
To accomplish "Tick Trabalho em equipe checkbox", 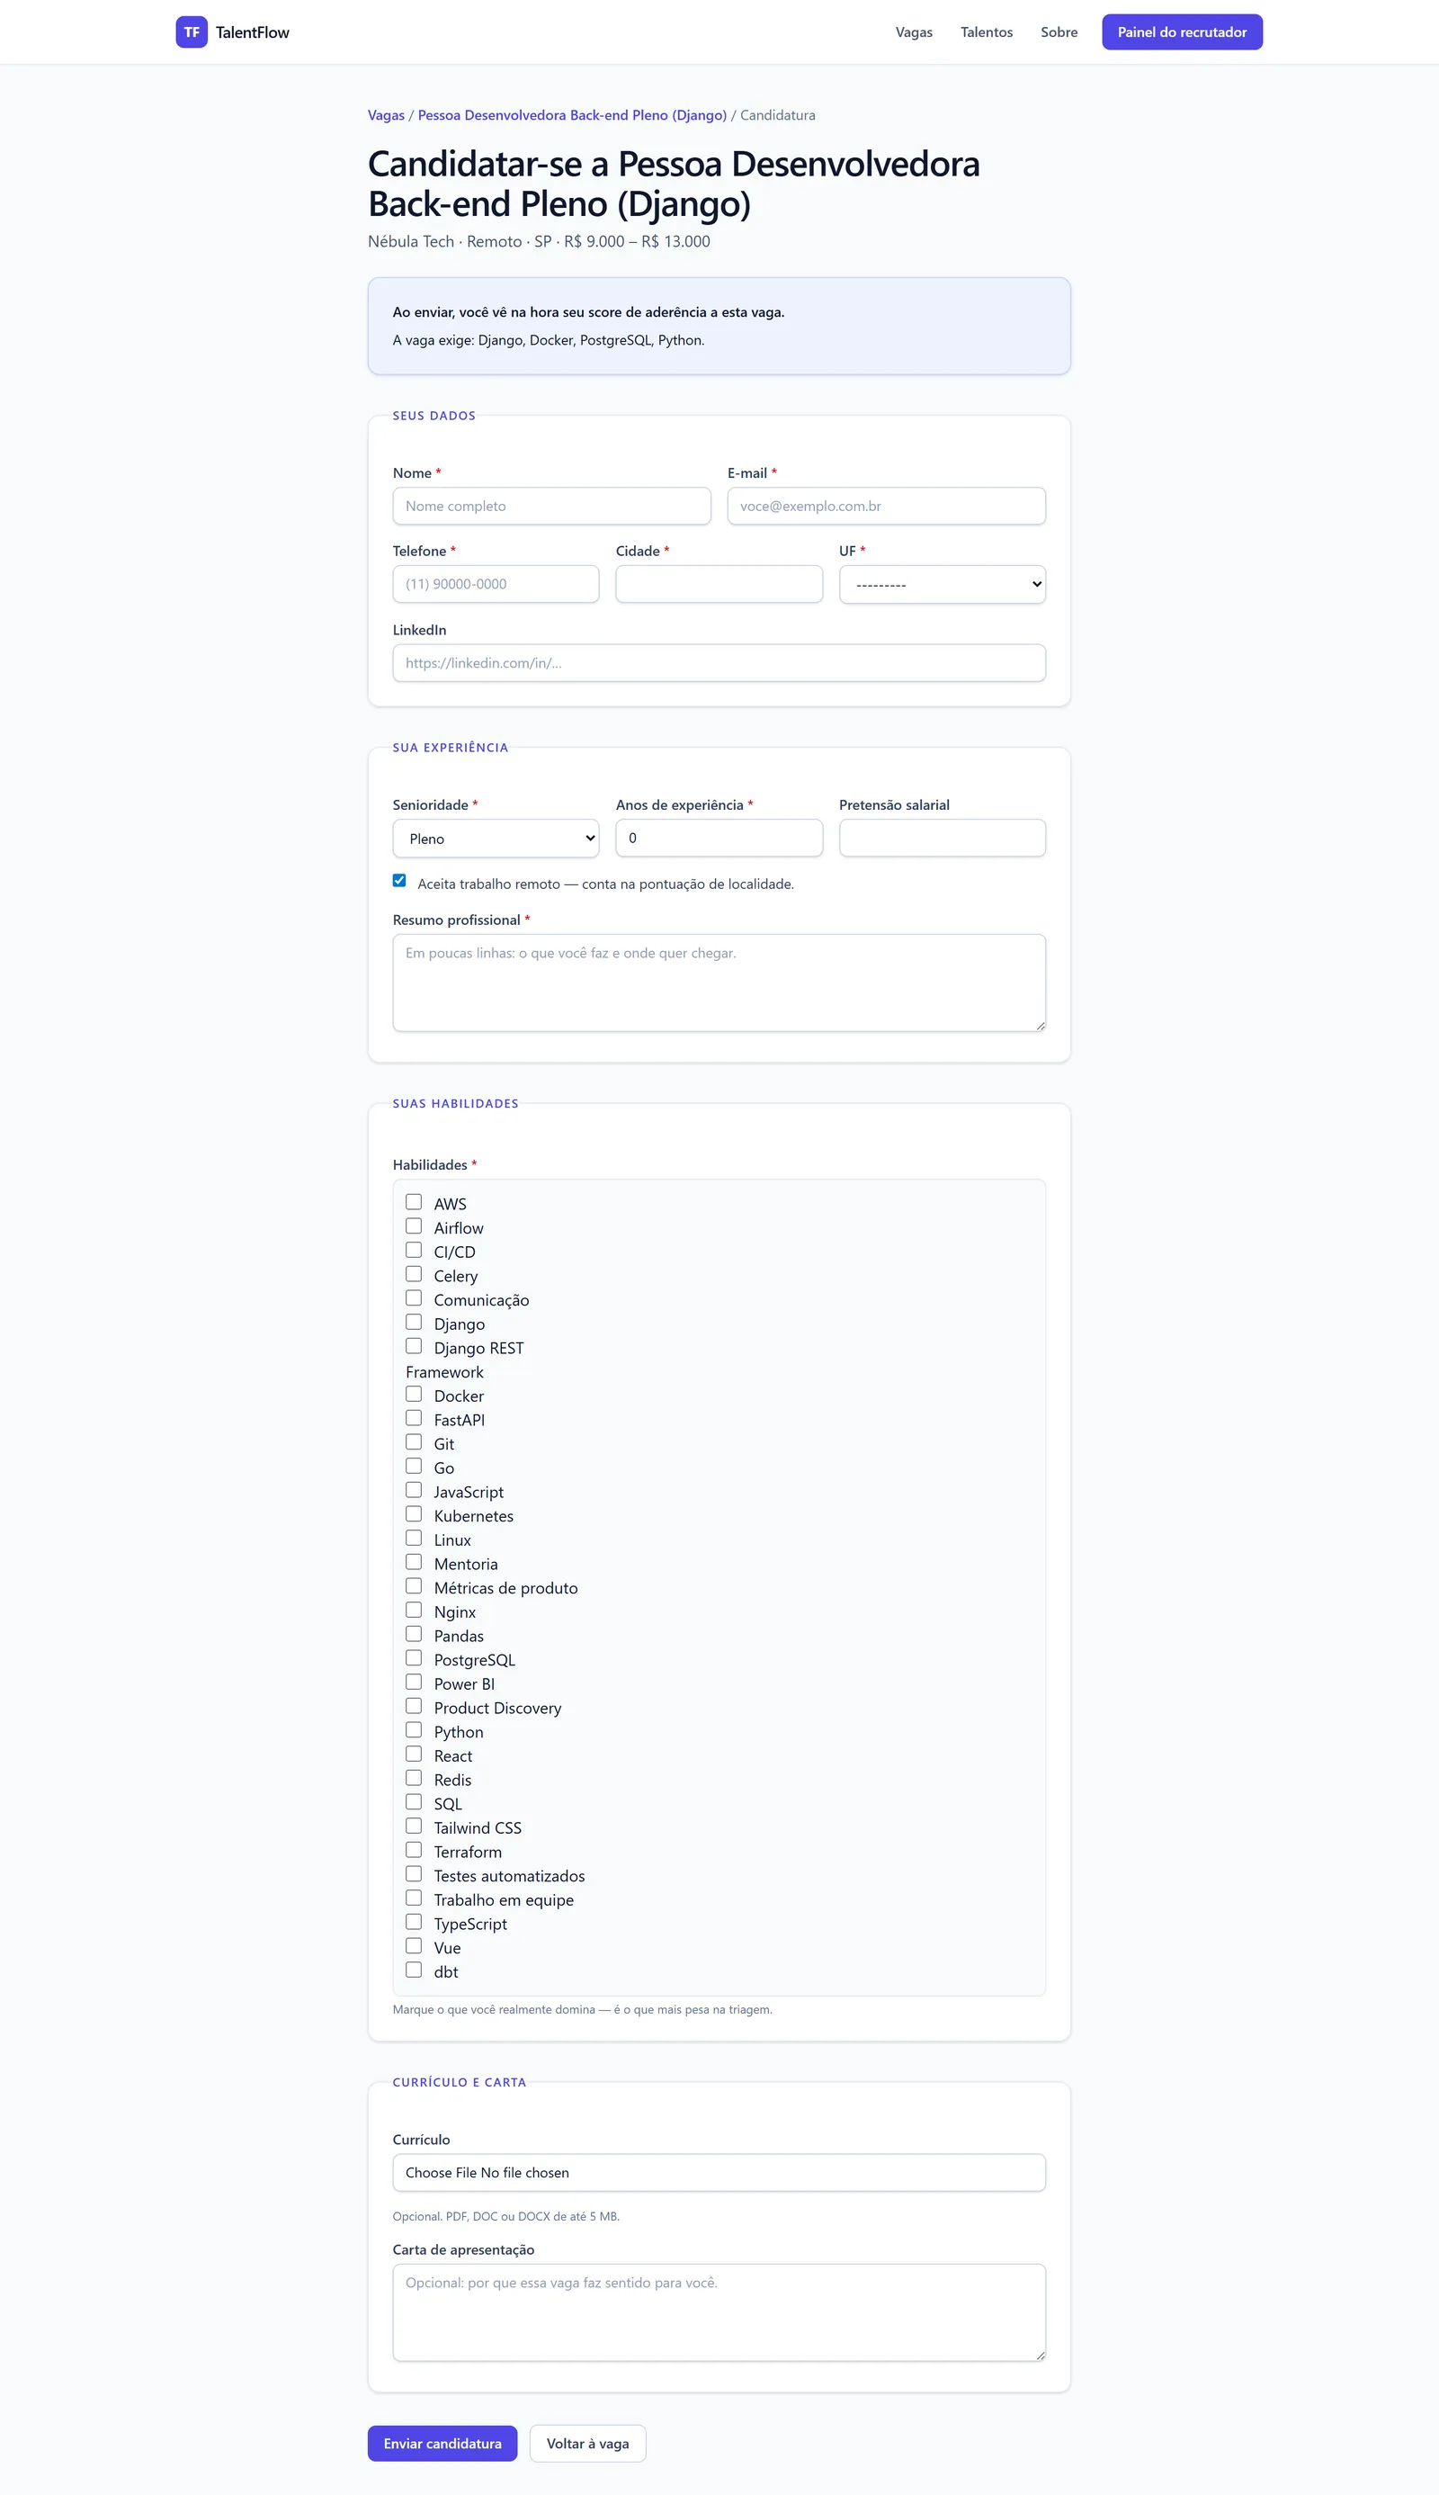I will click(414, 1898).
